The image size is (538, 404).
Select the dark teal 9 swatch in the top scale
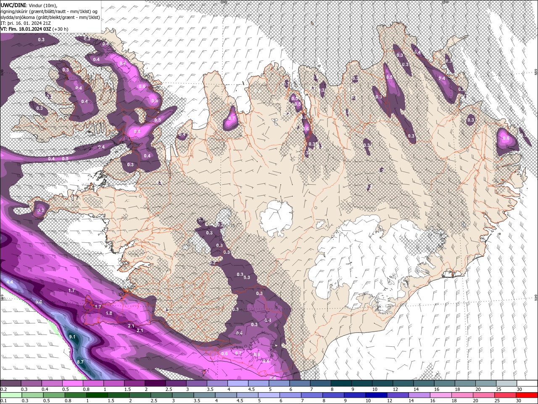[362, 383]
